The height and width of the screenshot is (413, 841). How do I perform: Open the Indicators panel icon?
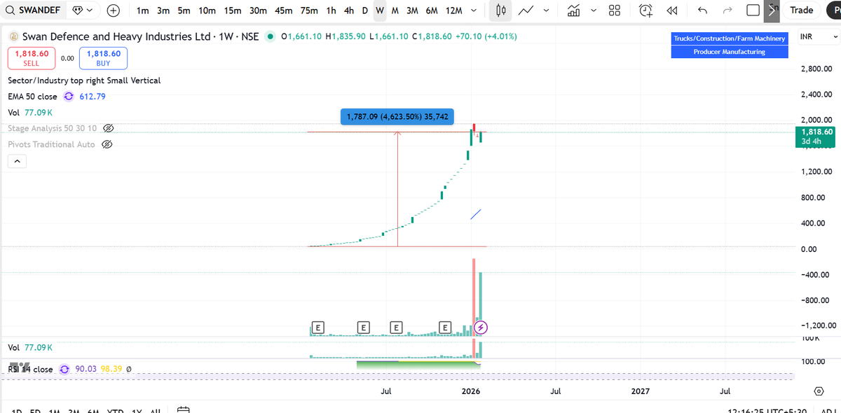point(574,10)
